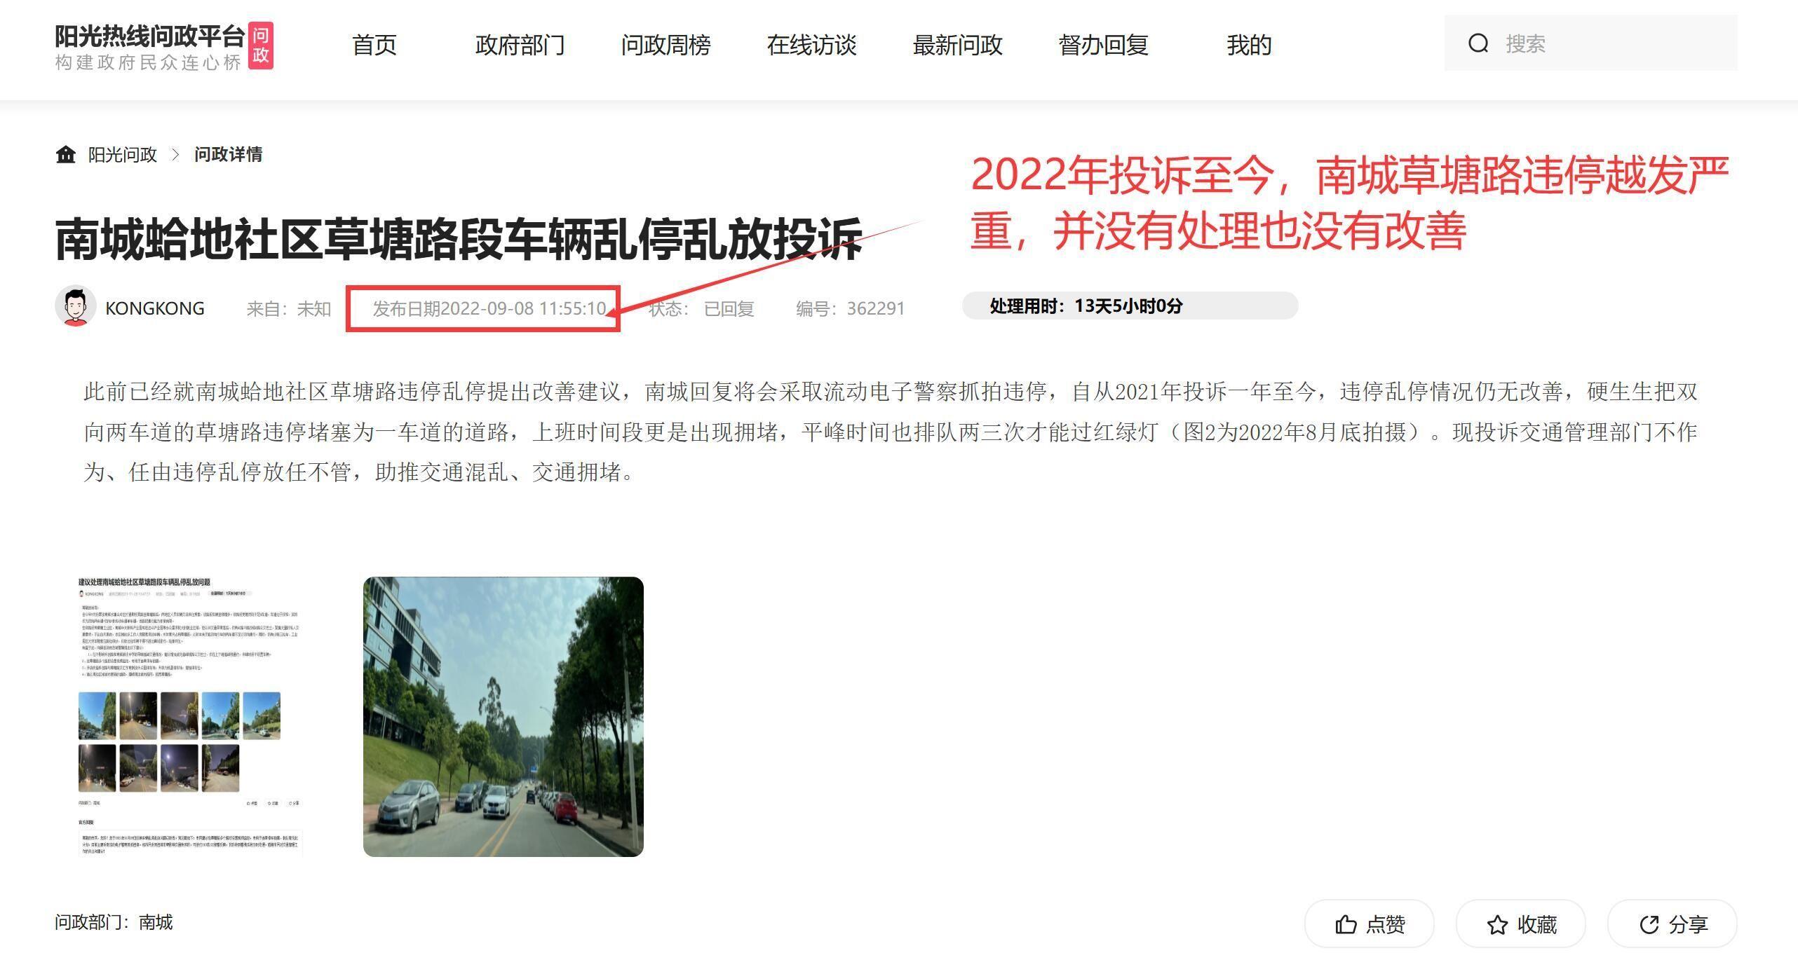Click the 阳光问政 breadcrumb link
Image resolution: width=1798 pixels, height=960 pixels.
(x=123, y=155)
